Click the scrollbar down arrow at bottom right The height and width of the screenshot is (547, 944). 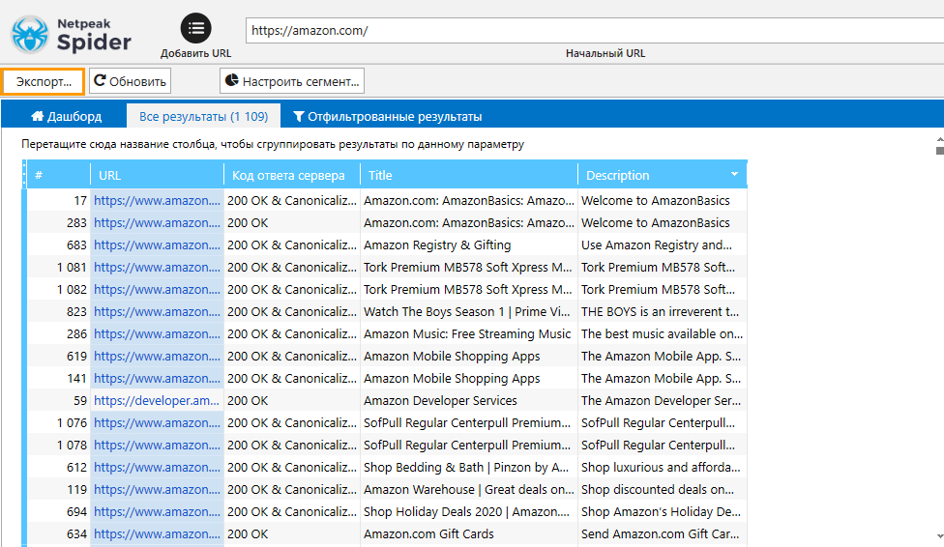coord(940,535)
